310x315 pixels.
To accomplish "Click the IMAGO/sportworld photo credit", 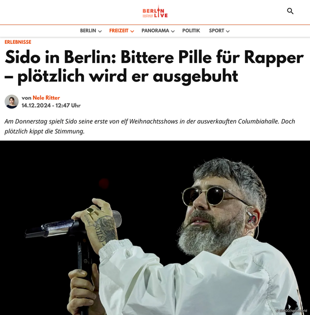I will [292, 311].
